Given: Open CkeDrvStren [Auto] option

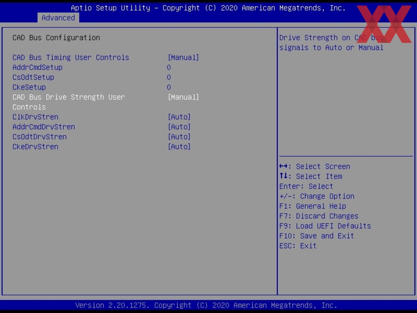Looking at the screenshot, I should tap(179, 147).
